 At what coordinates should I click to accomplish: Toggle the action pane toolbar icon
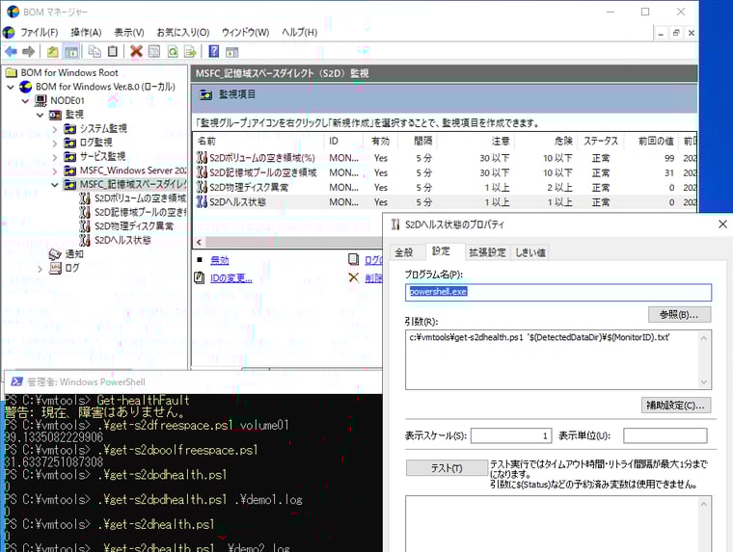231,51
